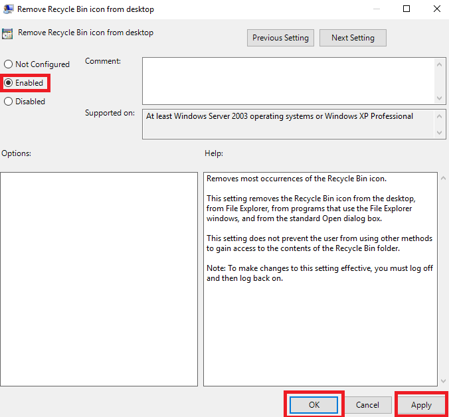Click inside the empty Options panel
This screenshot has height=417, width=449.
tap(99, 279)
